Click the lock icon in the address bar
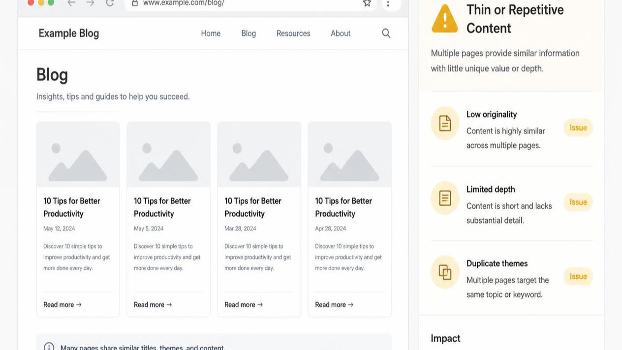Viewport: 622px width, 350px height. click(x=135, y=3)
